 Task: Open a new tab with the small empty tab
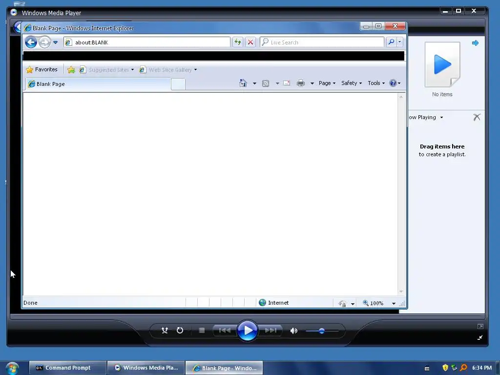point(178,84)
